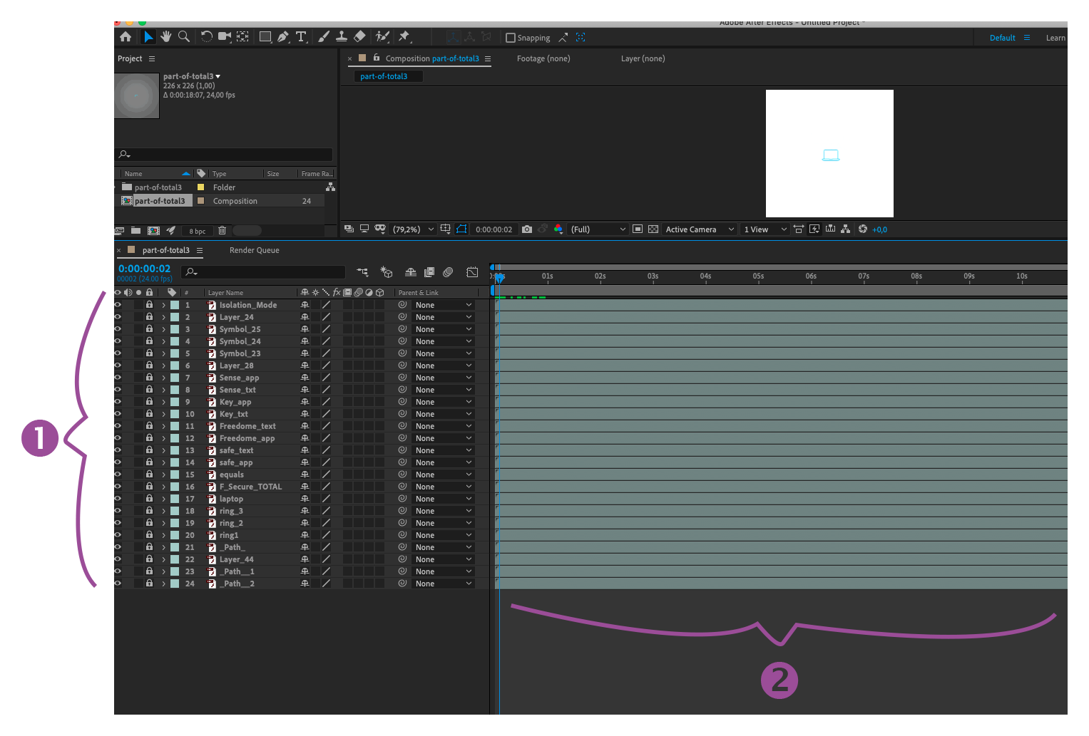Select the Pan Behind anchor point tool

[242, 36]
